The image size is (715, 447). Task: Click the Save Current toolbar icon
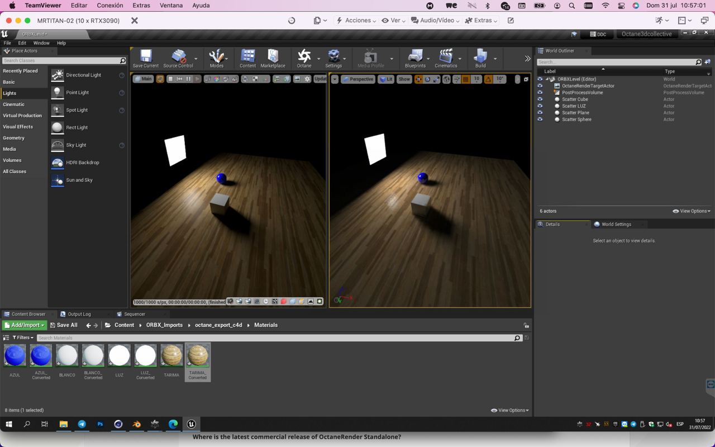click(146, 58)
